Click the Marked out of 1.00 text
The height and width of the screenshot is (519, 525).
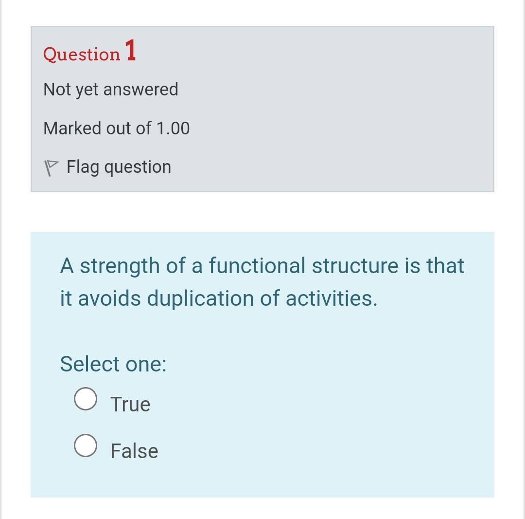pyautogui.click(x=117, y=128)
